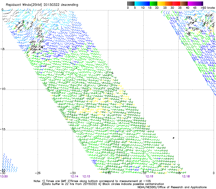Click the '-25' longitude axis label
This screenshot has width=216, height=189.
coord(38,173)
